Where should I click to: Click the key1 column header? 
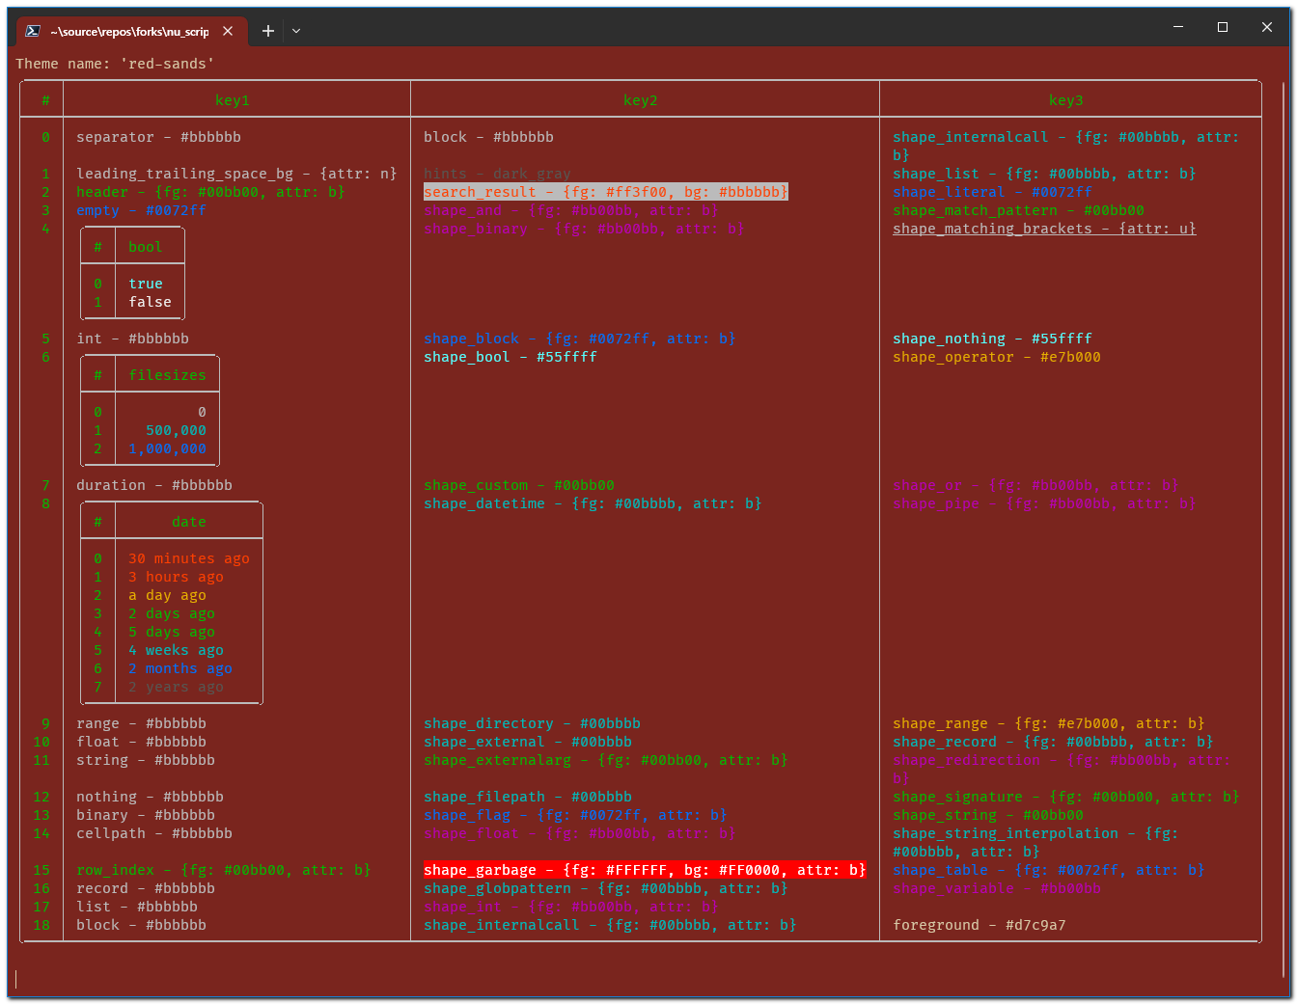tap(233, 100)
